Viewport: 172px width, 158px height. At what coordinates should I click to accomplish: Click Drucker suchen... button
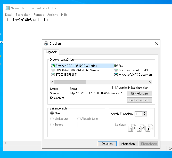point(139,100)
